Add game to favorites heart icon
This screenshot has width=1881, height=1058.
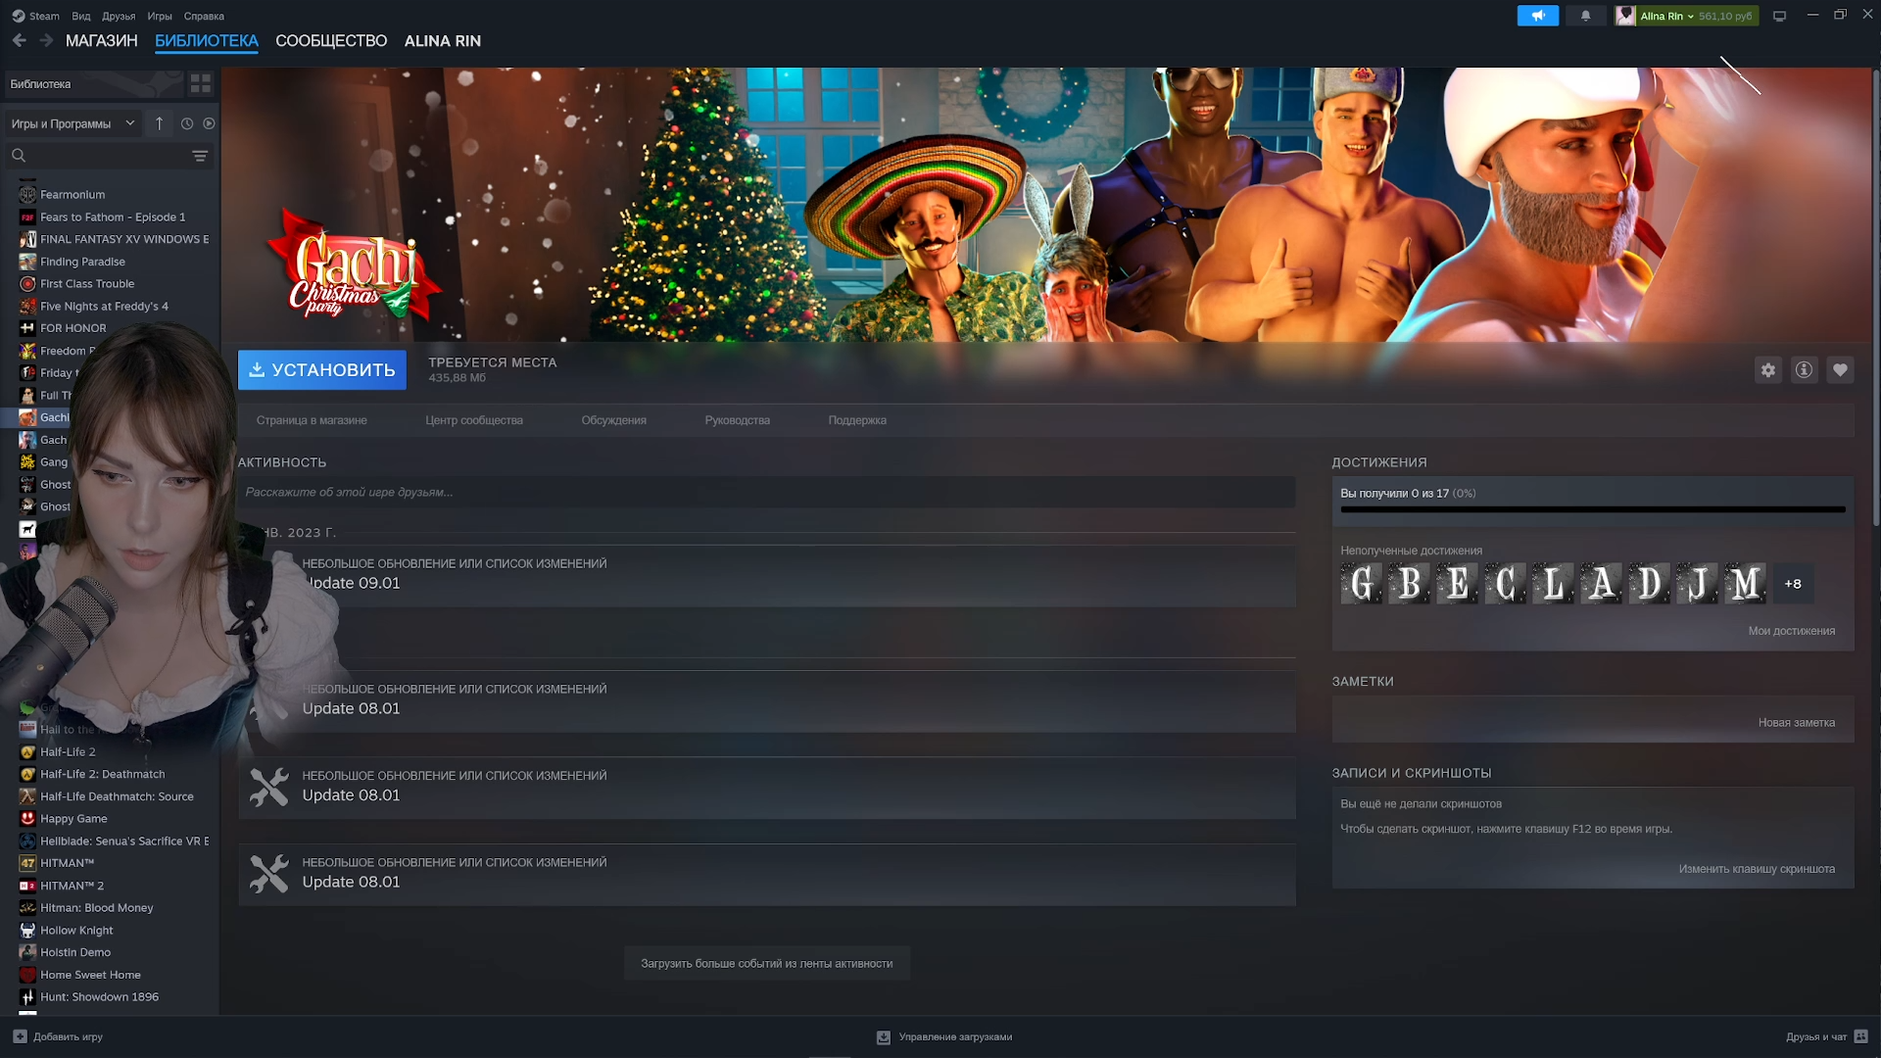click(x=1840, y=370)
